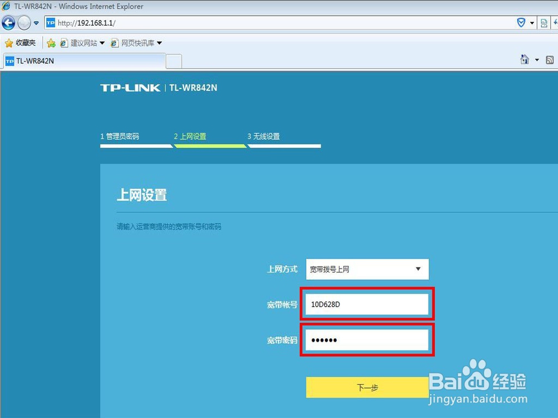The image size is (558, 418).
Task: Click the IE icon in title bar
Action: point(6,6)
